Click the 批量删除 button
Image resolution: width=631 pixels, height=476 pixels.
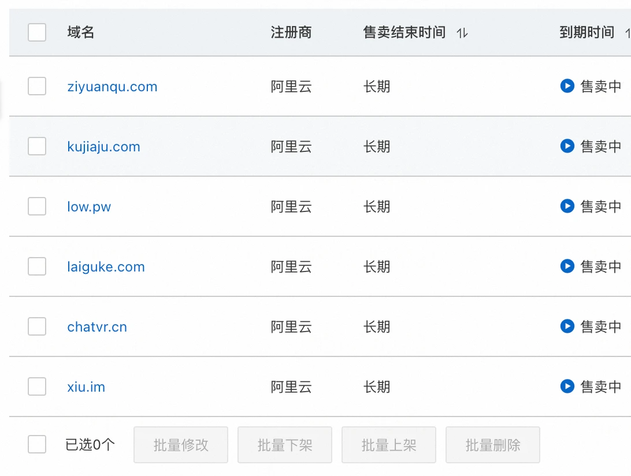point(492,445)
